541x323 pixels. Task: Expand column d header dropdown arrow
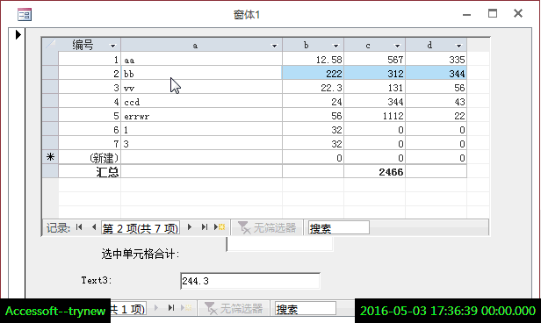pos(458,46)
